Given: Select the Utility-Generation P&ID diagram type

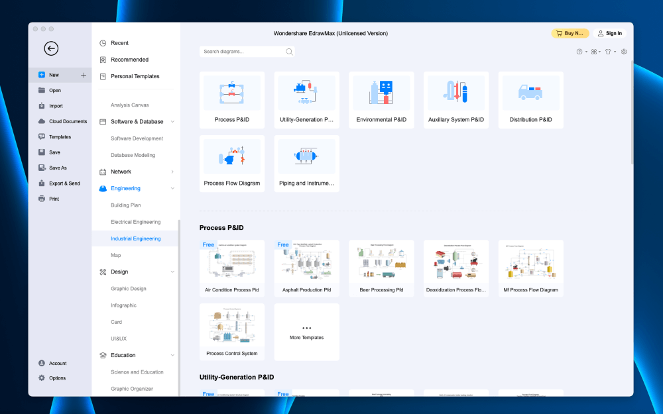Looking at the screenshot, I should [306, 100].
